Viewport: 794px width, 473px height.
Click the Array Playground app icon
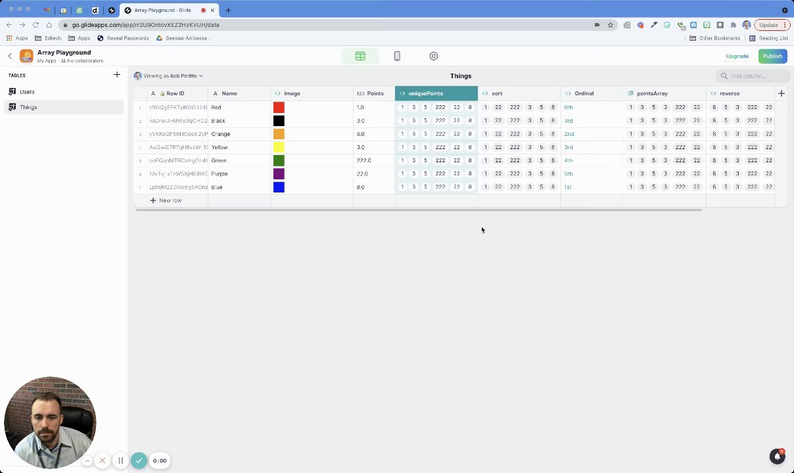tap(26, 56)
